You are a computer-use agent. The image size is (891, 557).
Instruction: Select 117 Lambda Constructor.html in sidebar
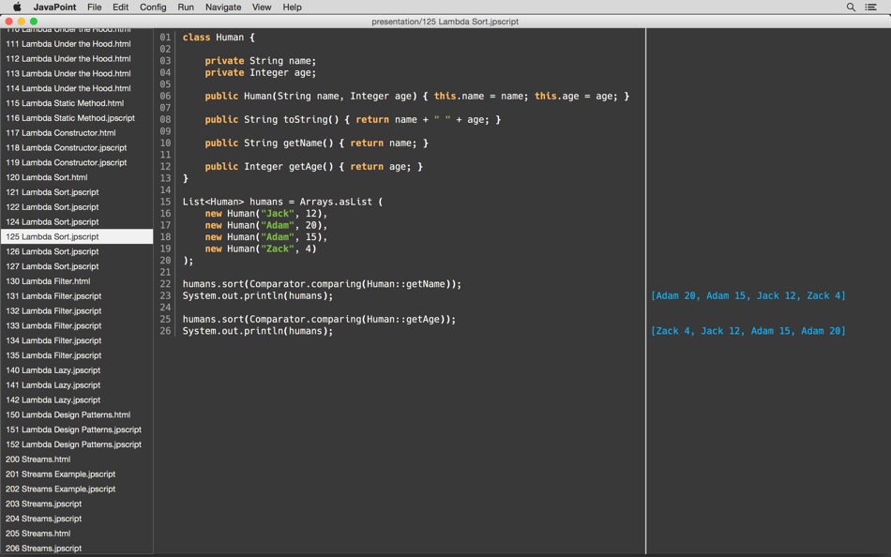(x=60, y=133)
